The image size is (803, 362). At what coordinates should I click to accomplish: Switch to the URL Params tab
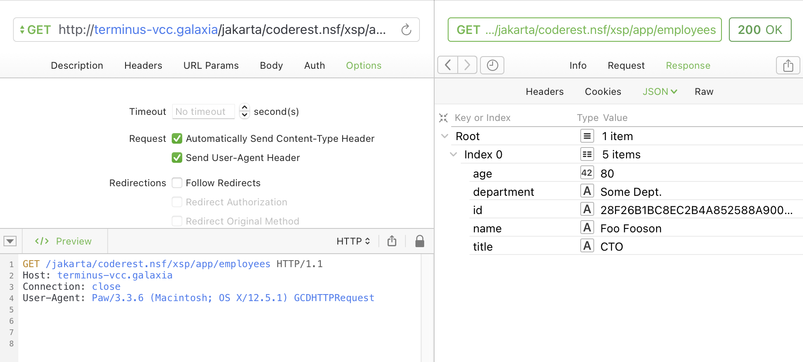click(x=211, y=66)
